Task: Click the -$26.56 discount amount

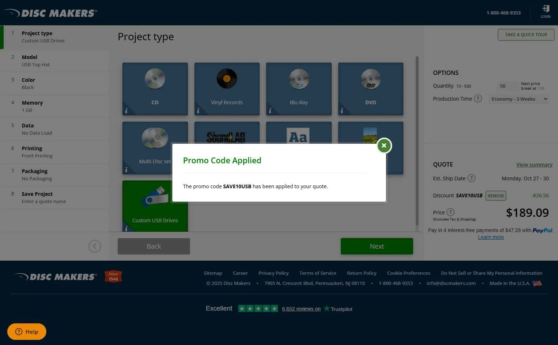Action: click(x=540, y=195)
